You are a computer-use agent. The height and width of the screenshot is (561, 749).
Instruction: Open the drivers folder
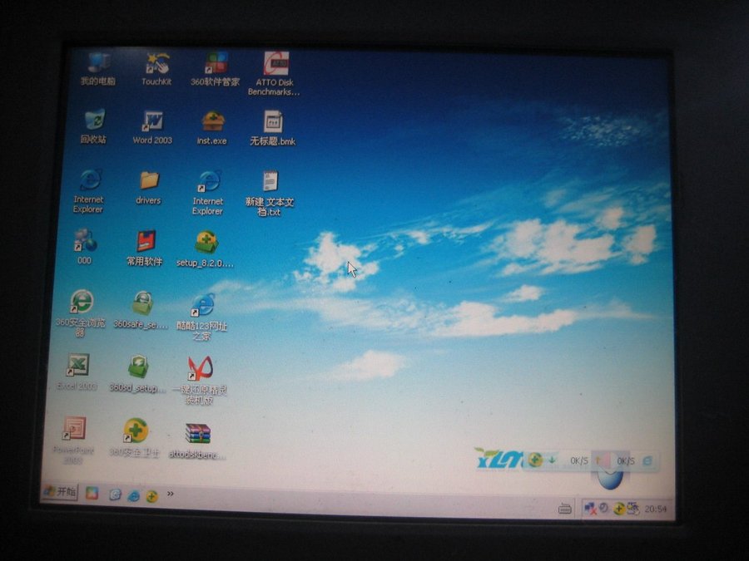[x=149, y=181]
